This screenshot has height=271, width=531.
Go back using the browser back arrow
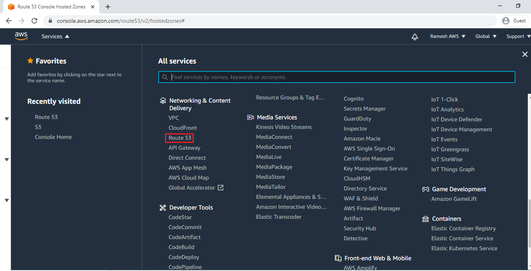(x=9, y=21)
